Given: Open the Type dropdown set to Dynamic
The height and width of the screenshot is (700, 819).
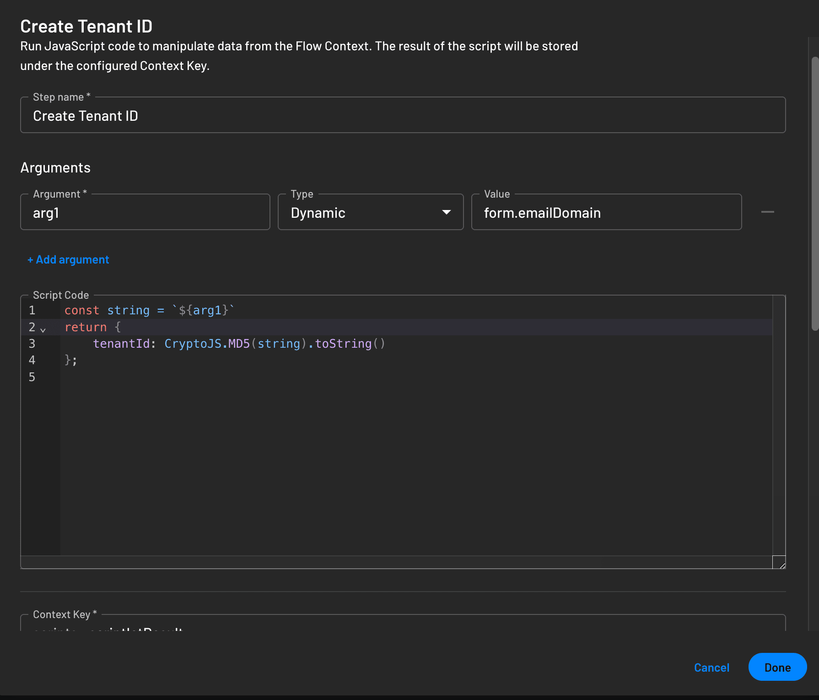Looking at the screenshot, I should tap(371, 212).
